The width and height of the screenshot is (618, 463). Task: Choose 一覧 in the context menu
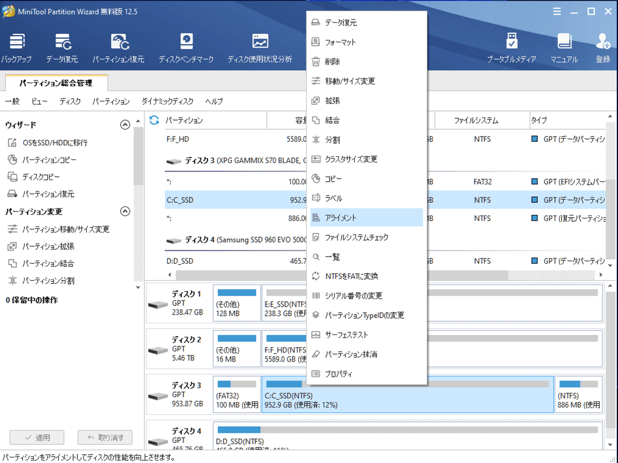(x=366, y=257)
